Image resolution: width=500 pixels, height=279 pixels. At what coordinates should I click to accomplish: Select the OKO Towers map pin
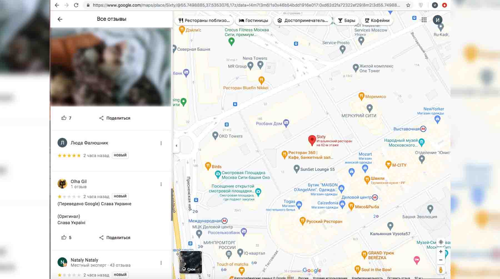pos(215,136)
